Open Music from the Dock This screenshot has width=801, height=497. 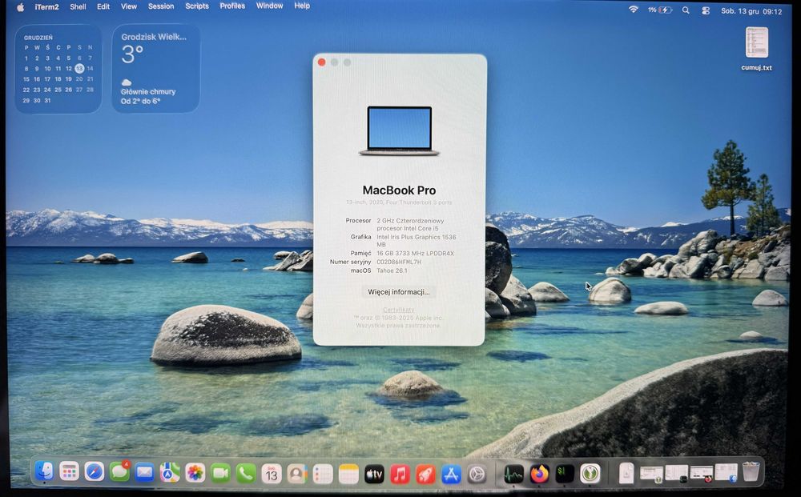(x=400, y=475)
